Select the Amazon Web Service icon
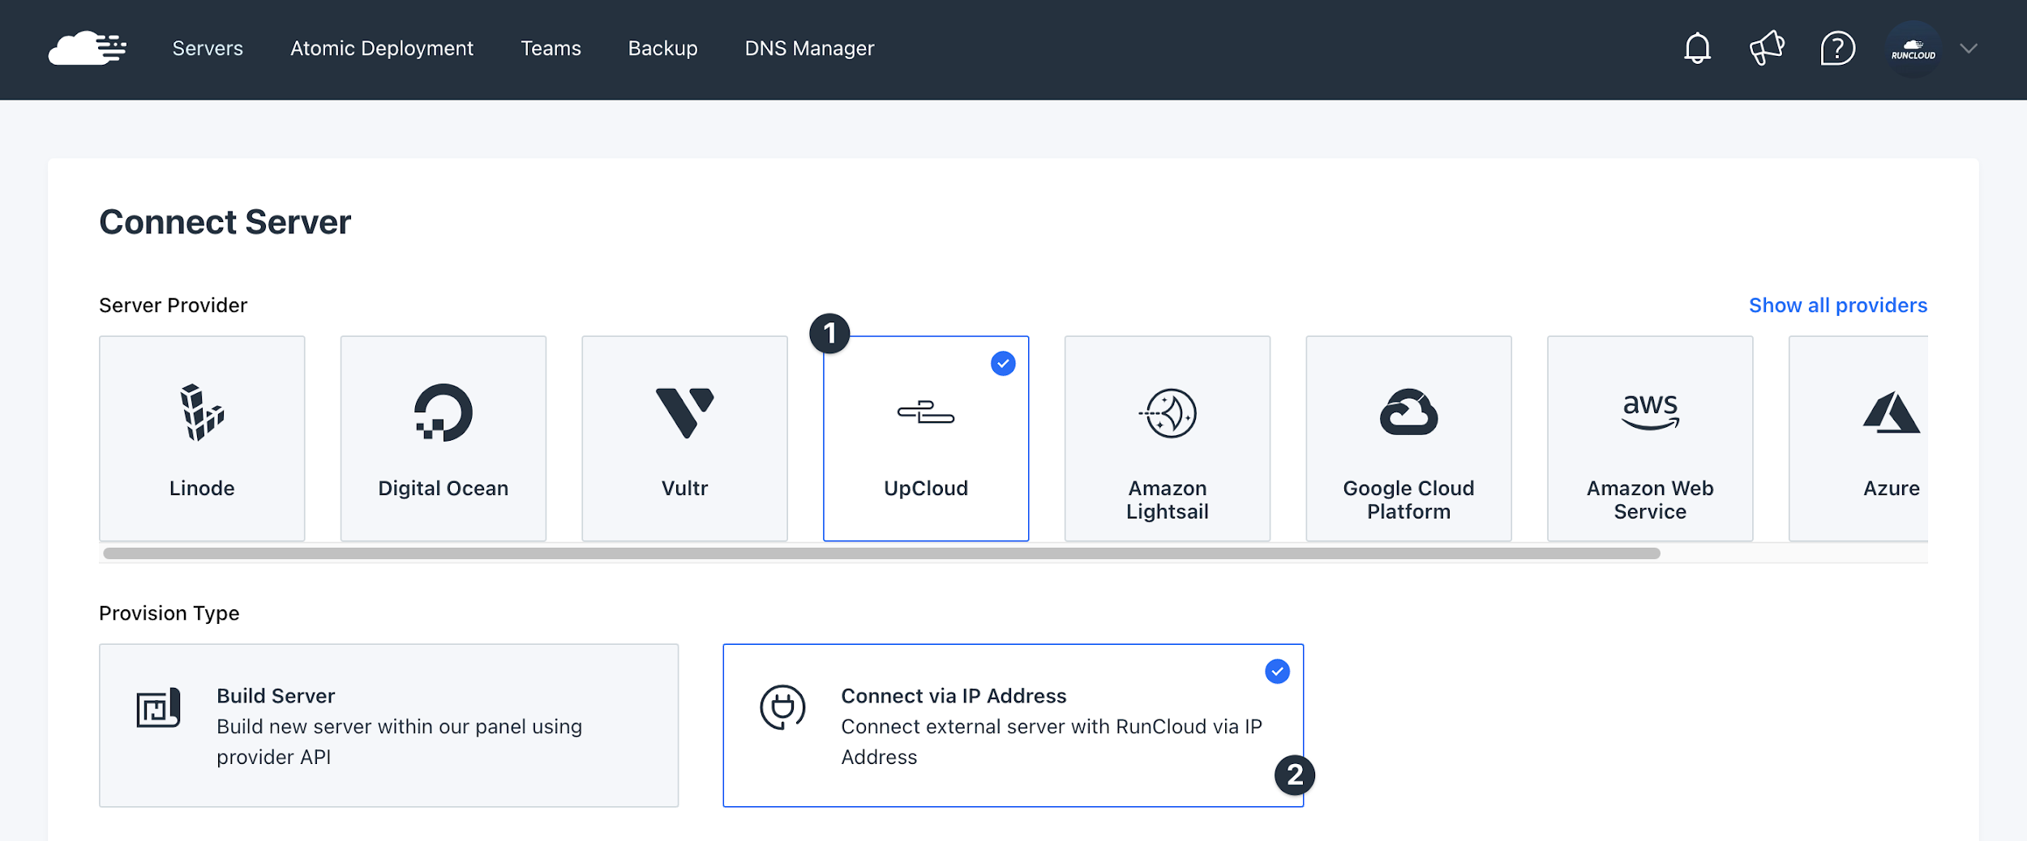This screenshot has height=841, width=2027. 1650,412
